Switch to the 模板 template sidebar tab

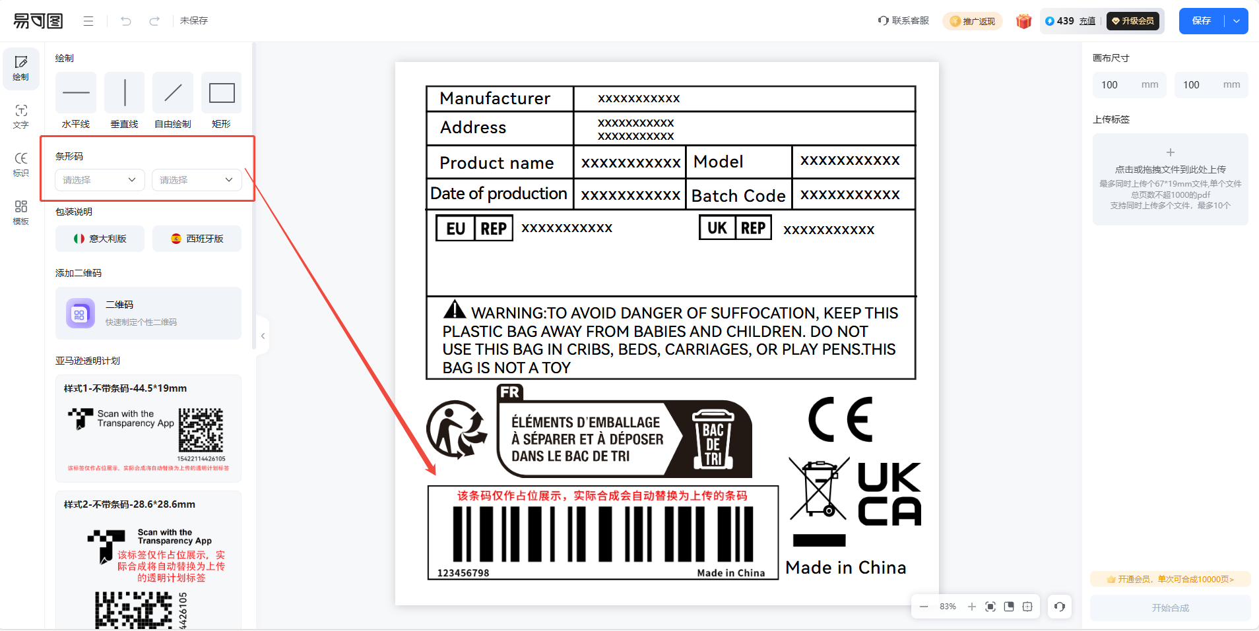click(21, 213)
